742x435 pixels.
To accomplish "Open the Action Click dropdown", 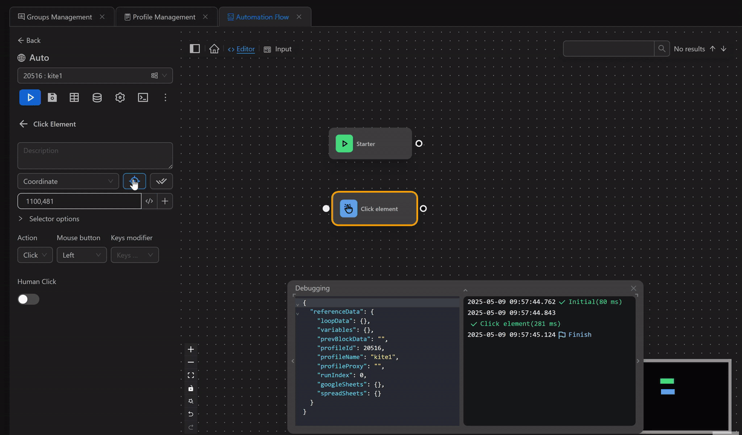I will pyautogui.click(x=35, y=255).
